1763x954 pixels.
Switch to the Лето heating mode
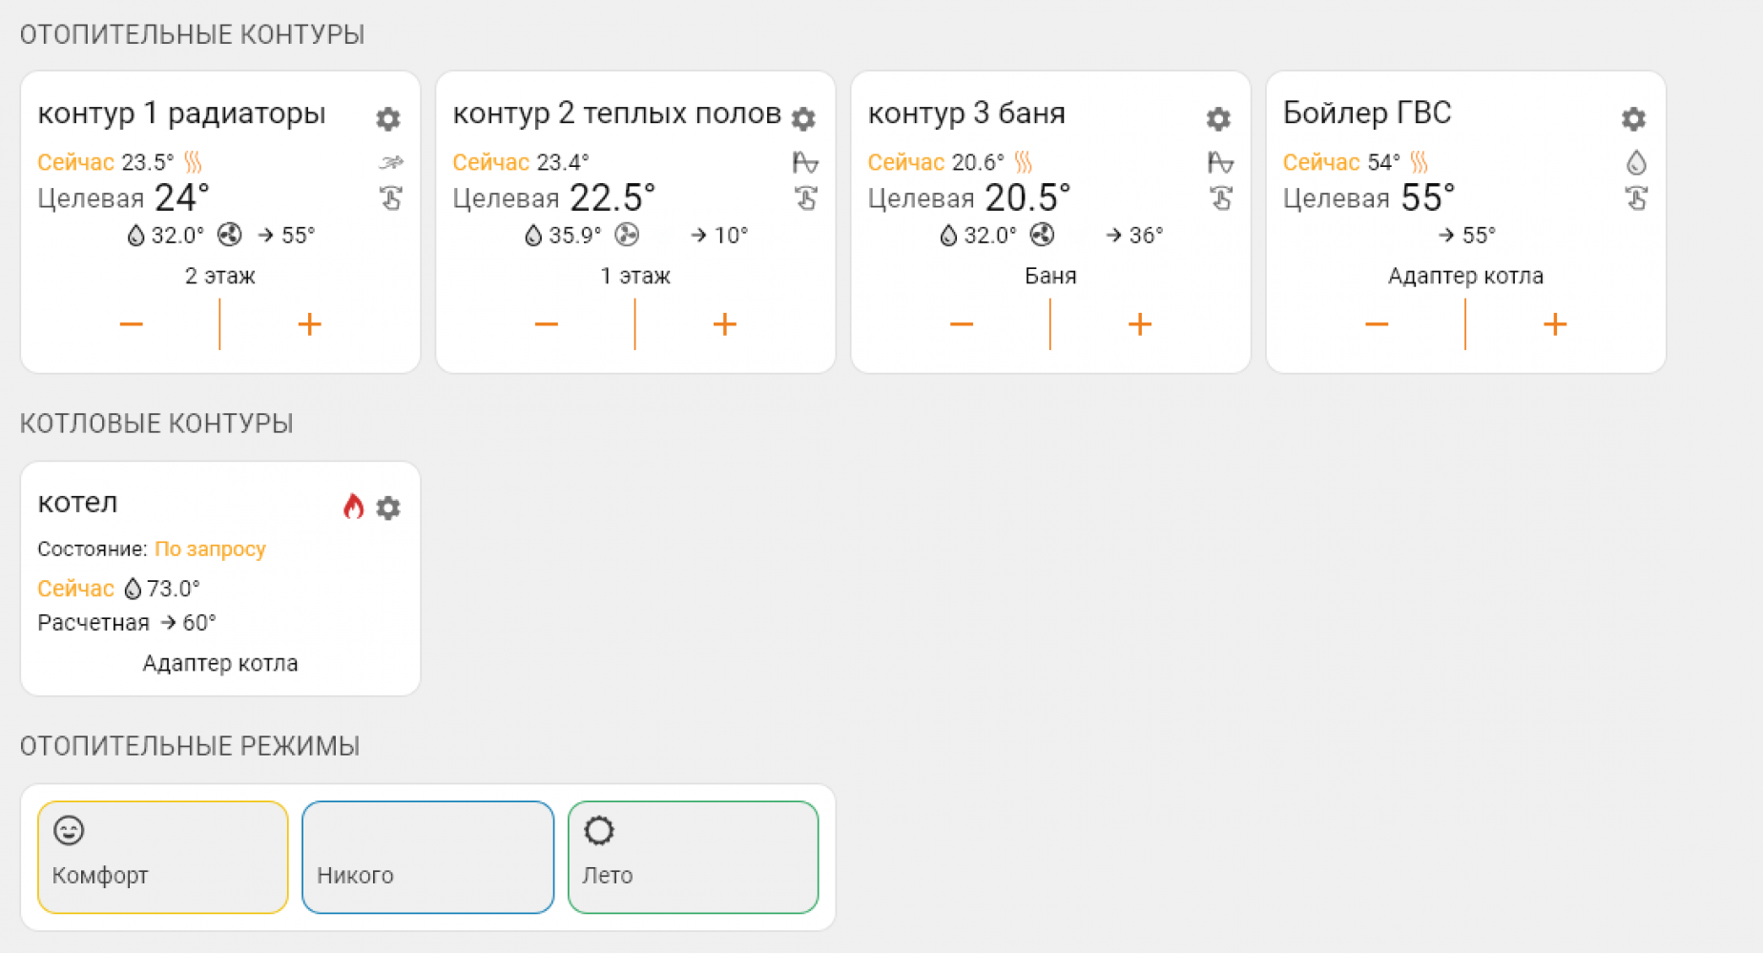pyautogui.click(x=693, y=857)
